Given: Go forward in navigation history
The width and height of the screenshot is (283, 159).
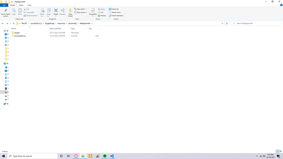Looking at the screenshot, I should coord(7,23).
